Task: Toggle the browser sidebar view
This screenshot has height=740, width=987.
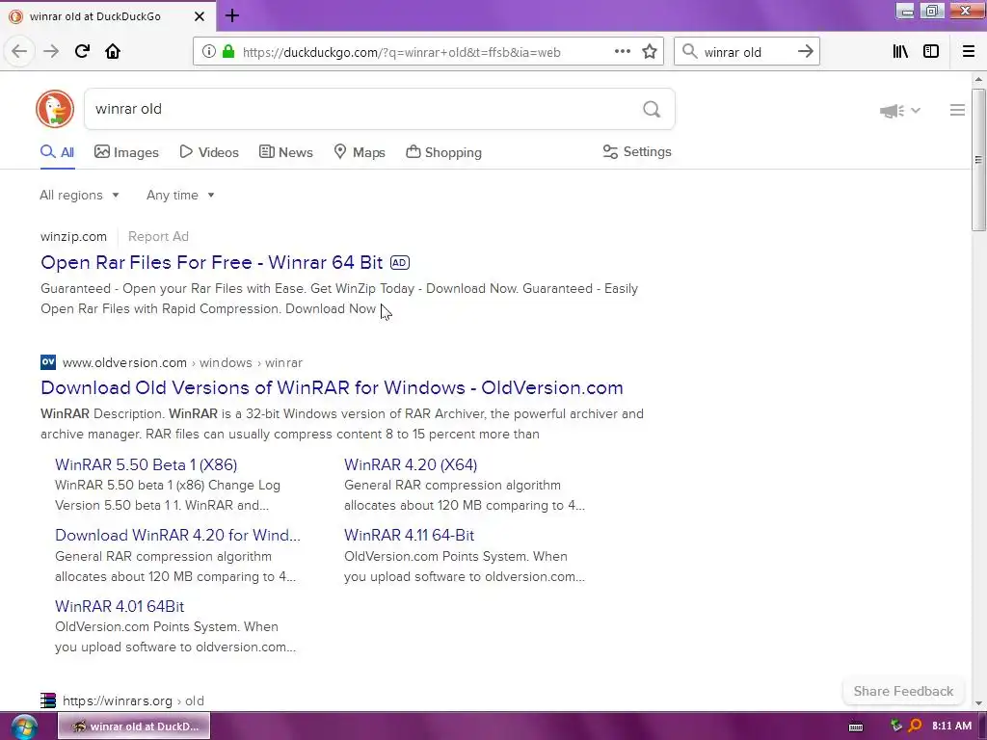Action: point(931,52)
